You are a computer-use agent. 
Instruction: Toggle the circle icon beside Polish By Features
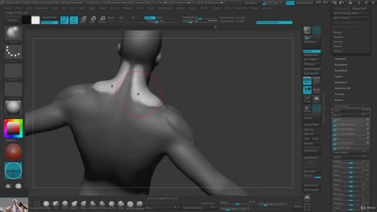368,124
